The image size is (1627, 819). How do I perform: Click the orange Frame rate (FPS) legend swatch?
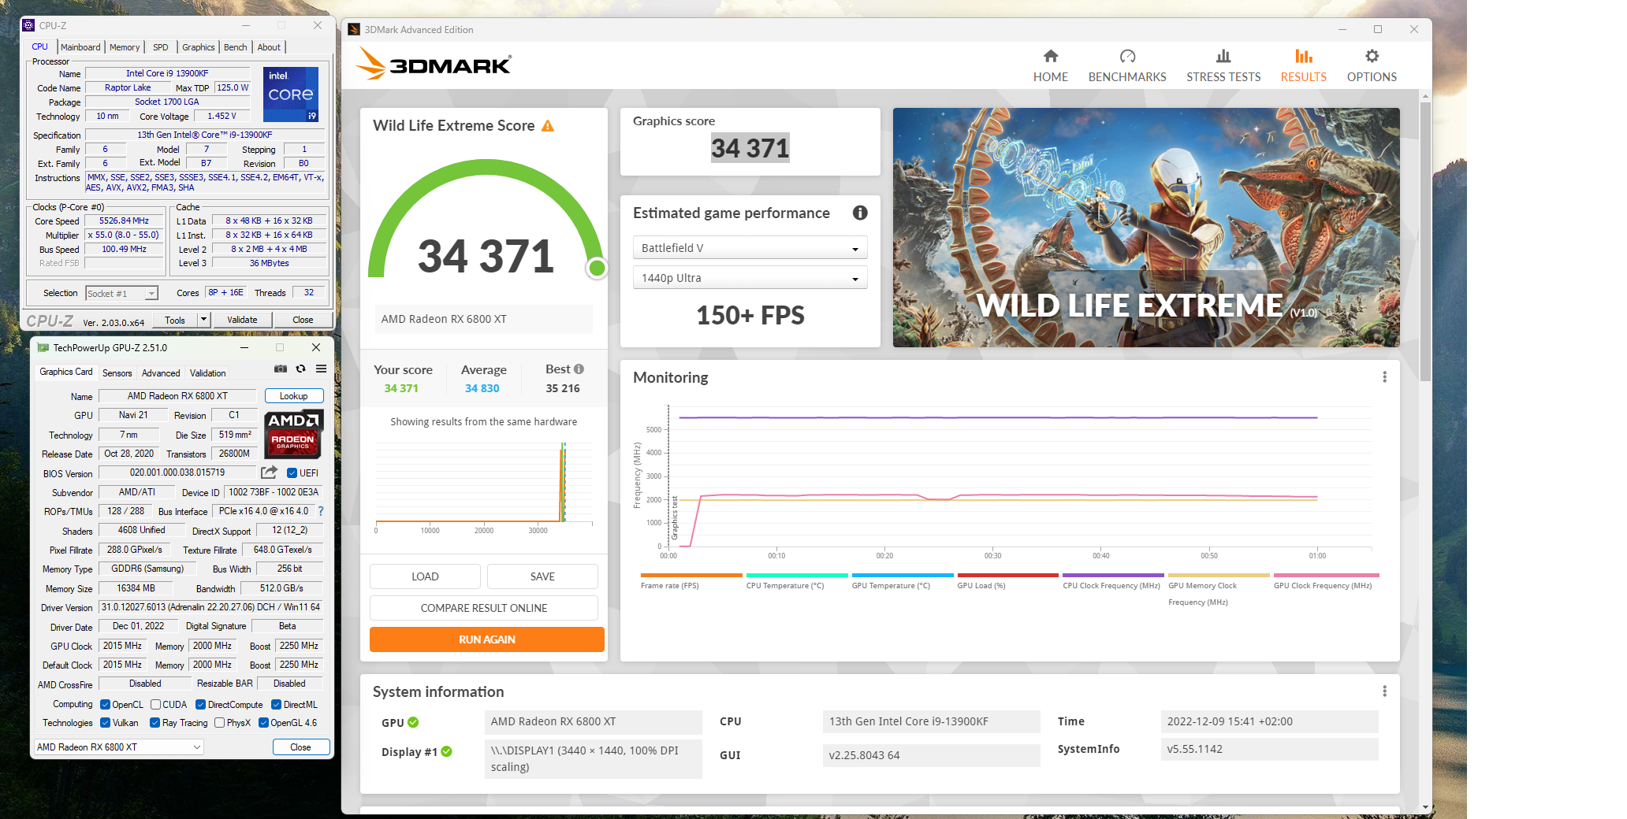click(x=691, y=575)
